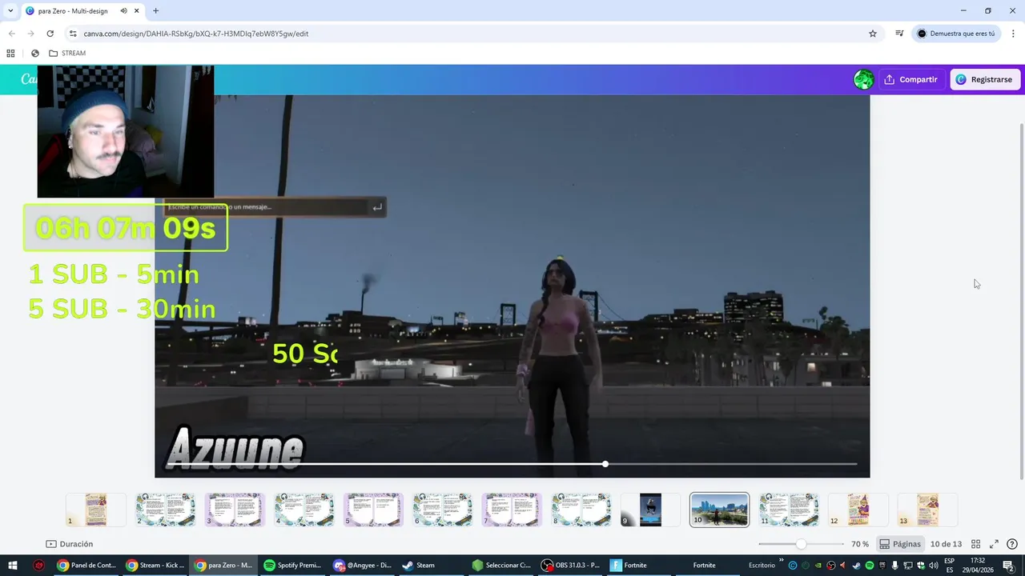
Task: Open the green globe profile avatar
Action: (x=863, y=79)
